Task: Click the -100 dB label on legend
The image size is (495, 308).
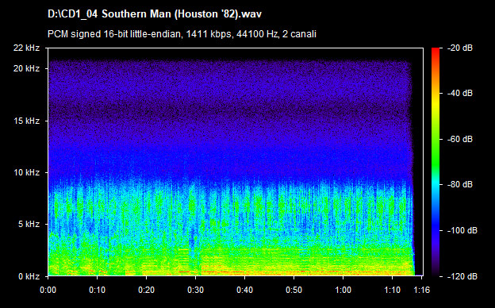Action: coord(462,231)
